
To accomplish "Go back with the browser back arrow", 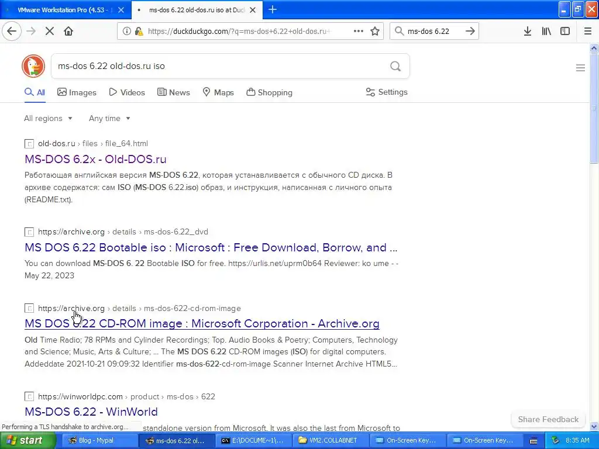I will pyautogui.click(x=12, y=32).
